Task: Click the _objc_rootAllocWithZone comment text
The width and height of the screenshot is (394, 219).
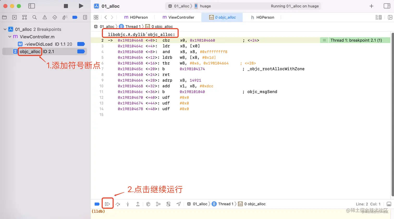Action: [x=276, y=69]
